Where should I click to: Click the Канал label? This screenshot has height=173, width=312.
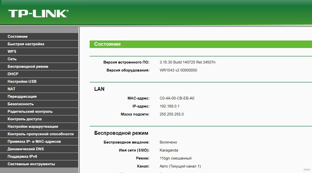click(x=143, y=166)
